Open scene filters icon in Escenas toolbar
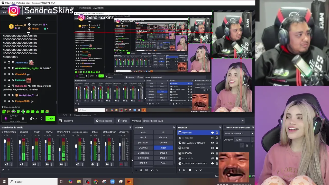The height and width of the screenshot is (185, 329). 146,170
